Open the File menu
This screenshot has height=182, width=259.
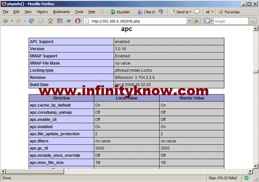click(6, 12)
